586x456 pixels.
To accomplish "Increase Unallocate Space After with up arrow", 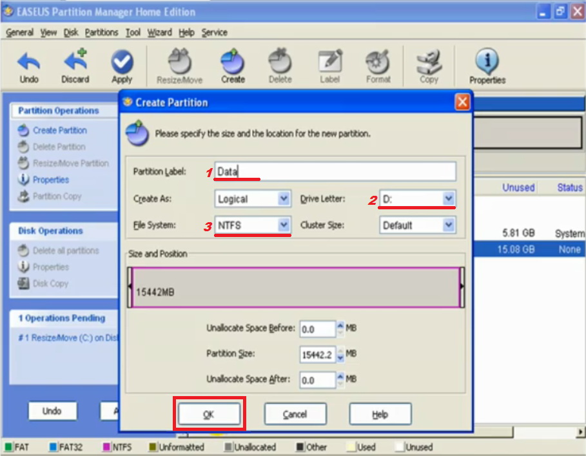I will pyautogui.click(x=340, y=376).
